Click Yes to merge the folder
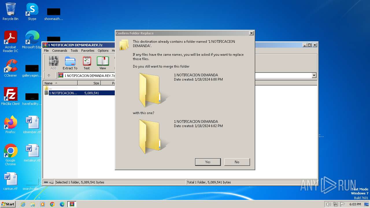The height and width of the screenshot is (208, 370). pyautogui.click(x=208, y=162)
